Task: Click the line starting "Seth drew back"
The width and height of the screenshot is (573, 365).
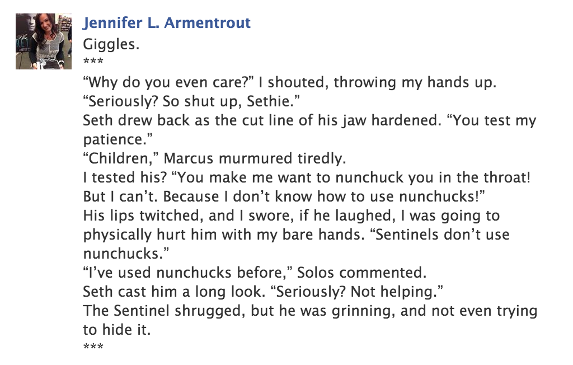Action: (x=309, y=120)
